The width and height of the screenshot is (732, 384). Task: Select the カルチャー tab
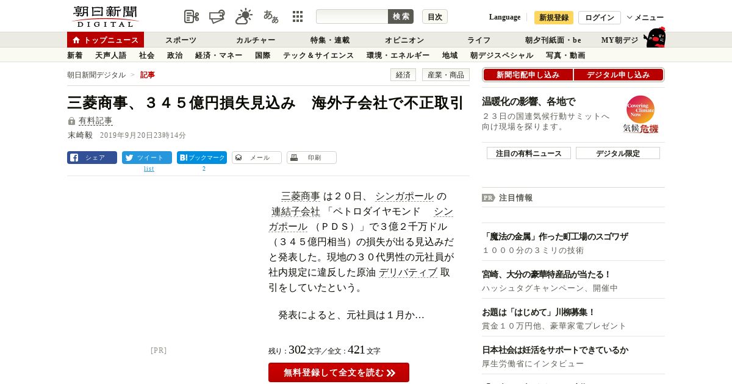pyautogui.click(x=256, y=40)
